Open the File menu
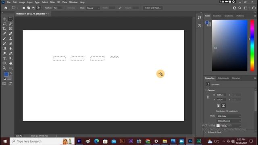Image resolution: width=258 pixels, height=145 pixels. (x=9, y=2)
